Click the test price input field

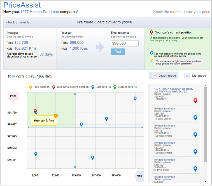[125, 43]
